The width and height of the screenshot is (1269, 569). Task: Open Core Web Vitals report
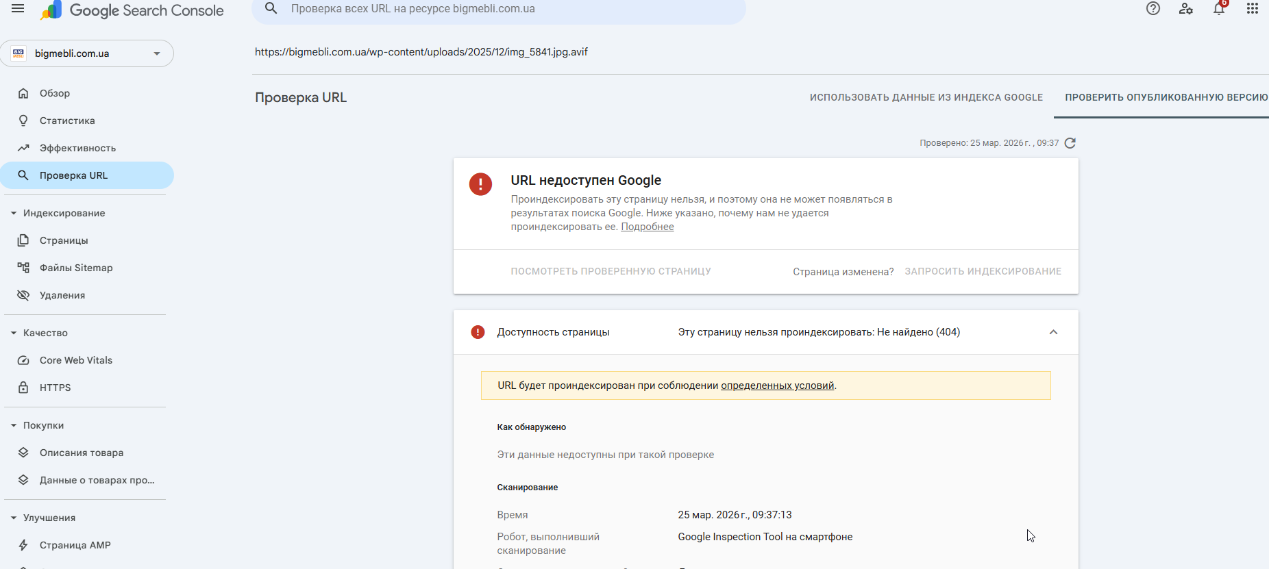click(x=75, y=360)
